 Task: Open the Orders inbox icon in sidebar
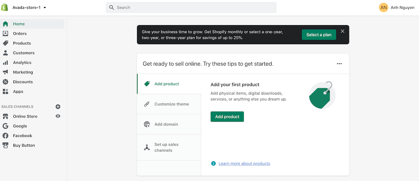tap(5, 33)
